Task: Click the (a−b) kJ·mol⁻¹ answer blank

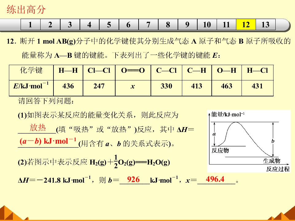Action: click(x=48, y=142)
